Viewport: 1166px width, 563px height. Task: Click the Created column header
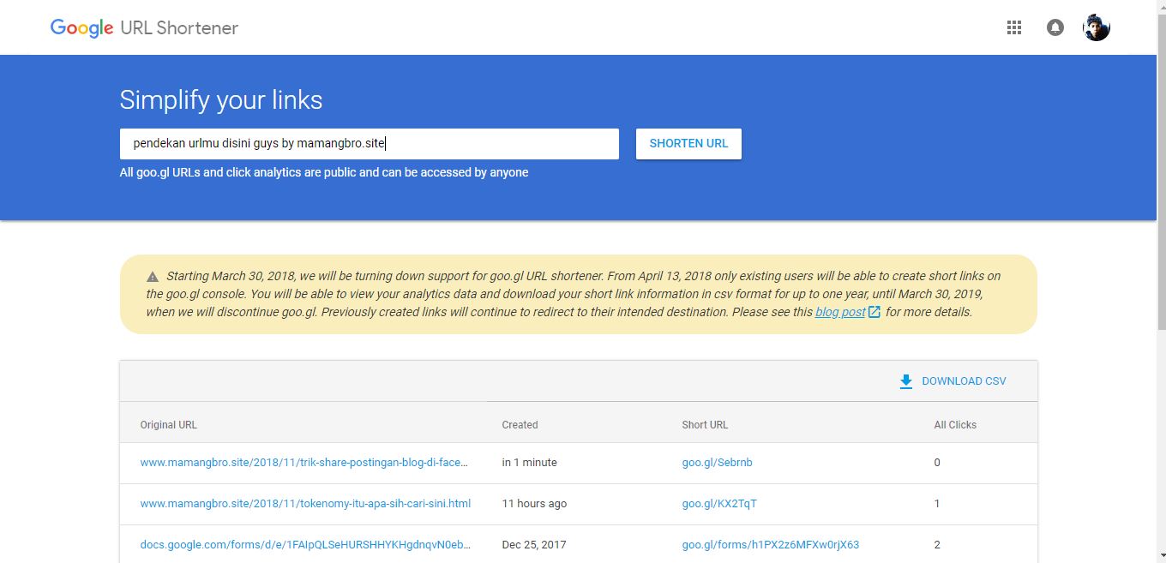[520, 424]
